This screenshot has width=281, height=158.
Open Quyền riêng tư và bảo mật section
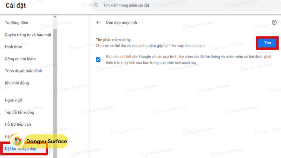click(x=28, y=35)
